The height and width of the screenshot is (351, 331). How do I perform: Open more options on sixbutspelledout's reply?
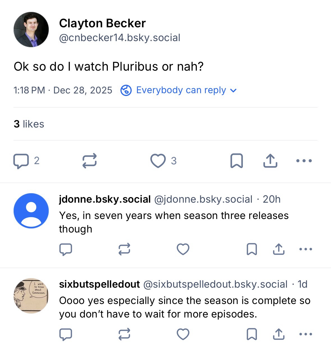click(306, 334)
